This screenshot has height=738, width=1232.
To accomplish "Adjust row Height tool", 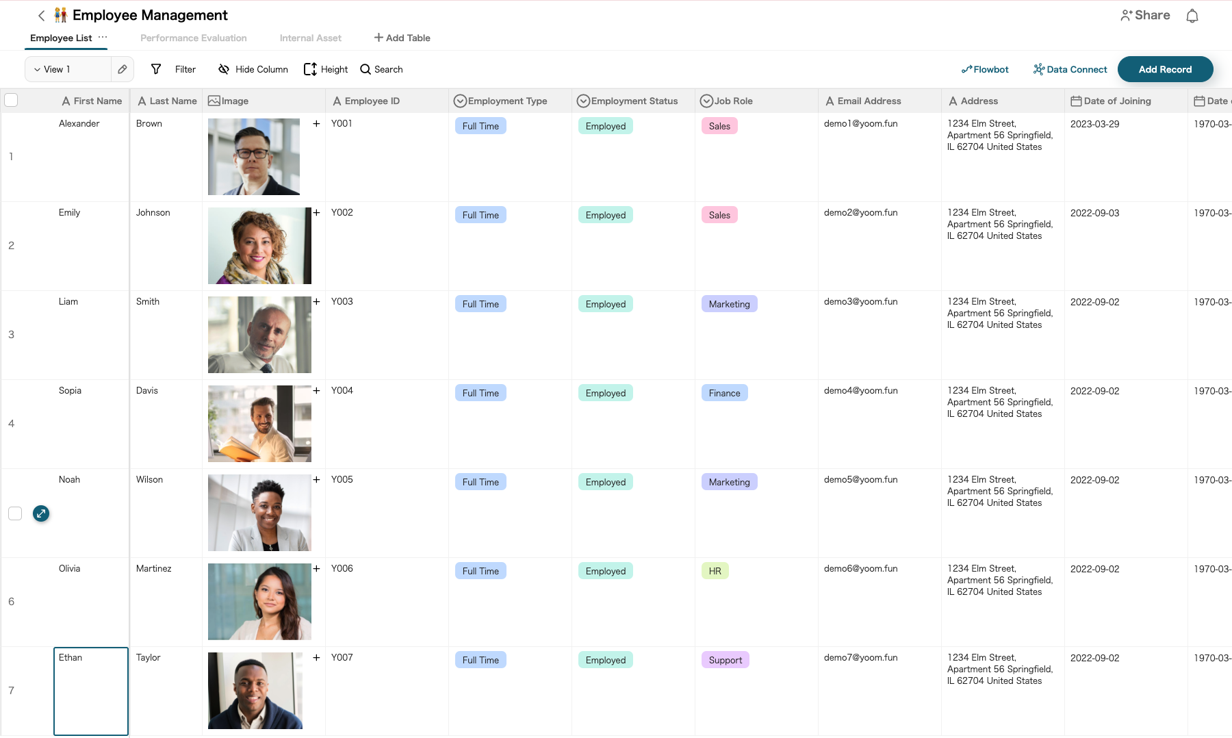I will [310, 69].
